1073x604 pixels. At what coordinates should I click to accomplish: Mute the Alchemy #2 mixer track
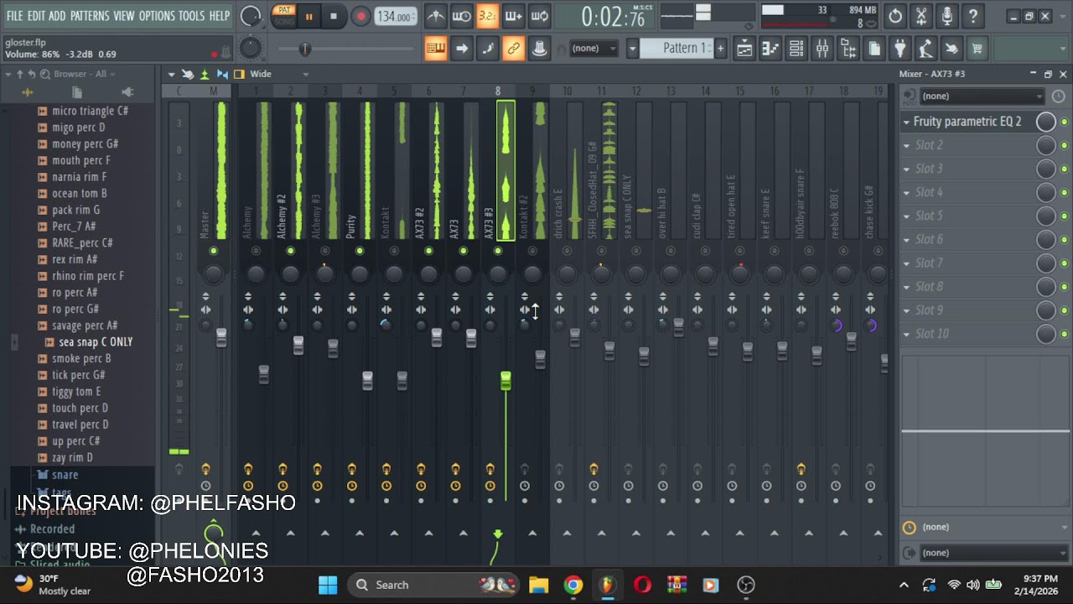290,251
